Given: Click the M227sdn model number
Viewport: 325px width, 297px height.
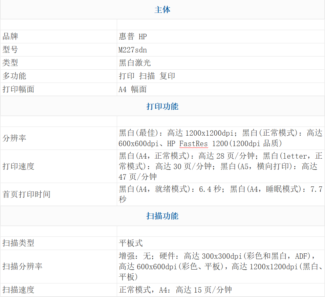Looking at the screenshot, I should tap(133, 50).
